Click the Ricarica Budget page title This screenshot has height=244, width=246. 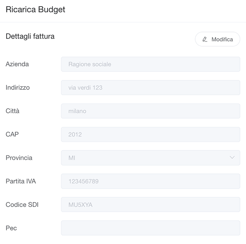point(35,10)
